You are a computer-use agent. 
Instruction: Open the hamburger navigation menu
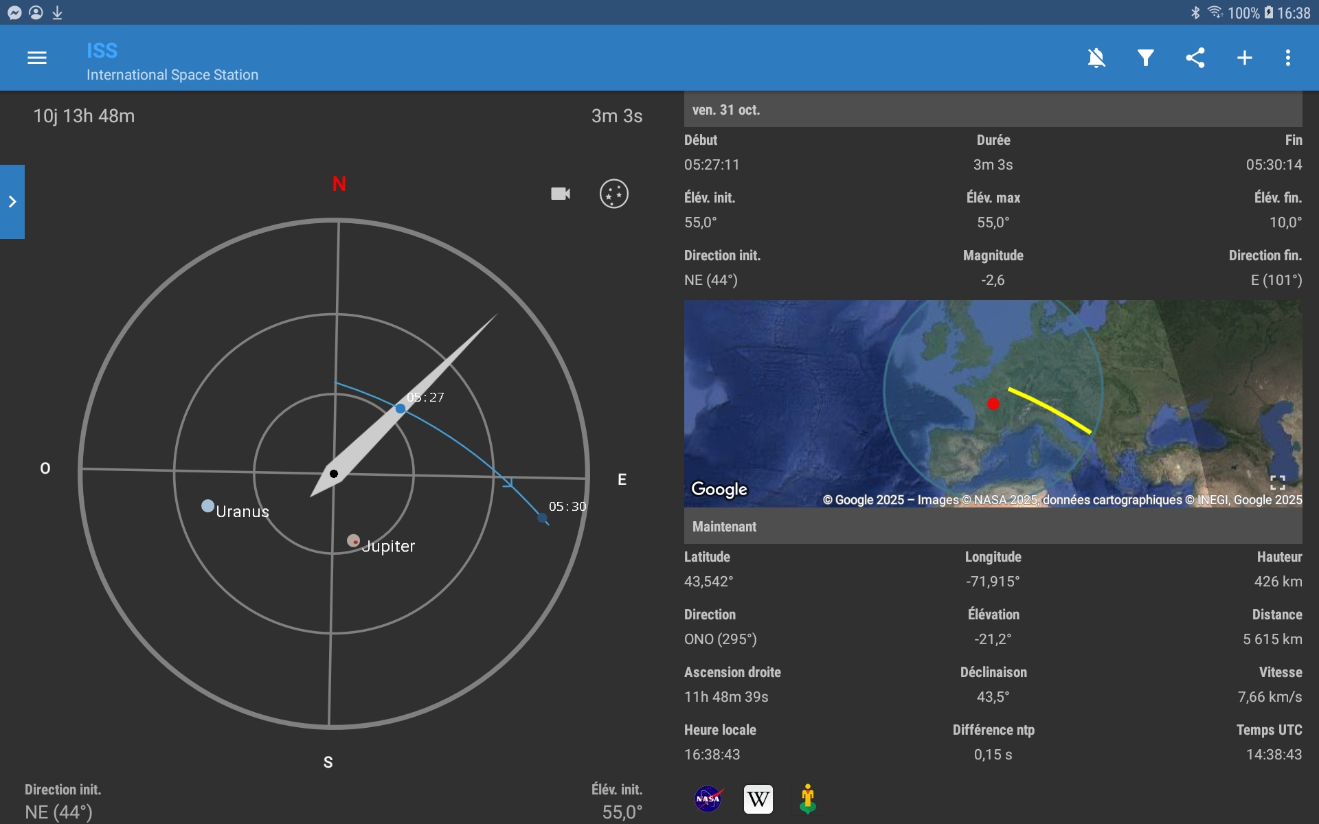point(37,58)
